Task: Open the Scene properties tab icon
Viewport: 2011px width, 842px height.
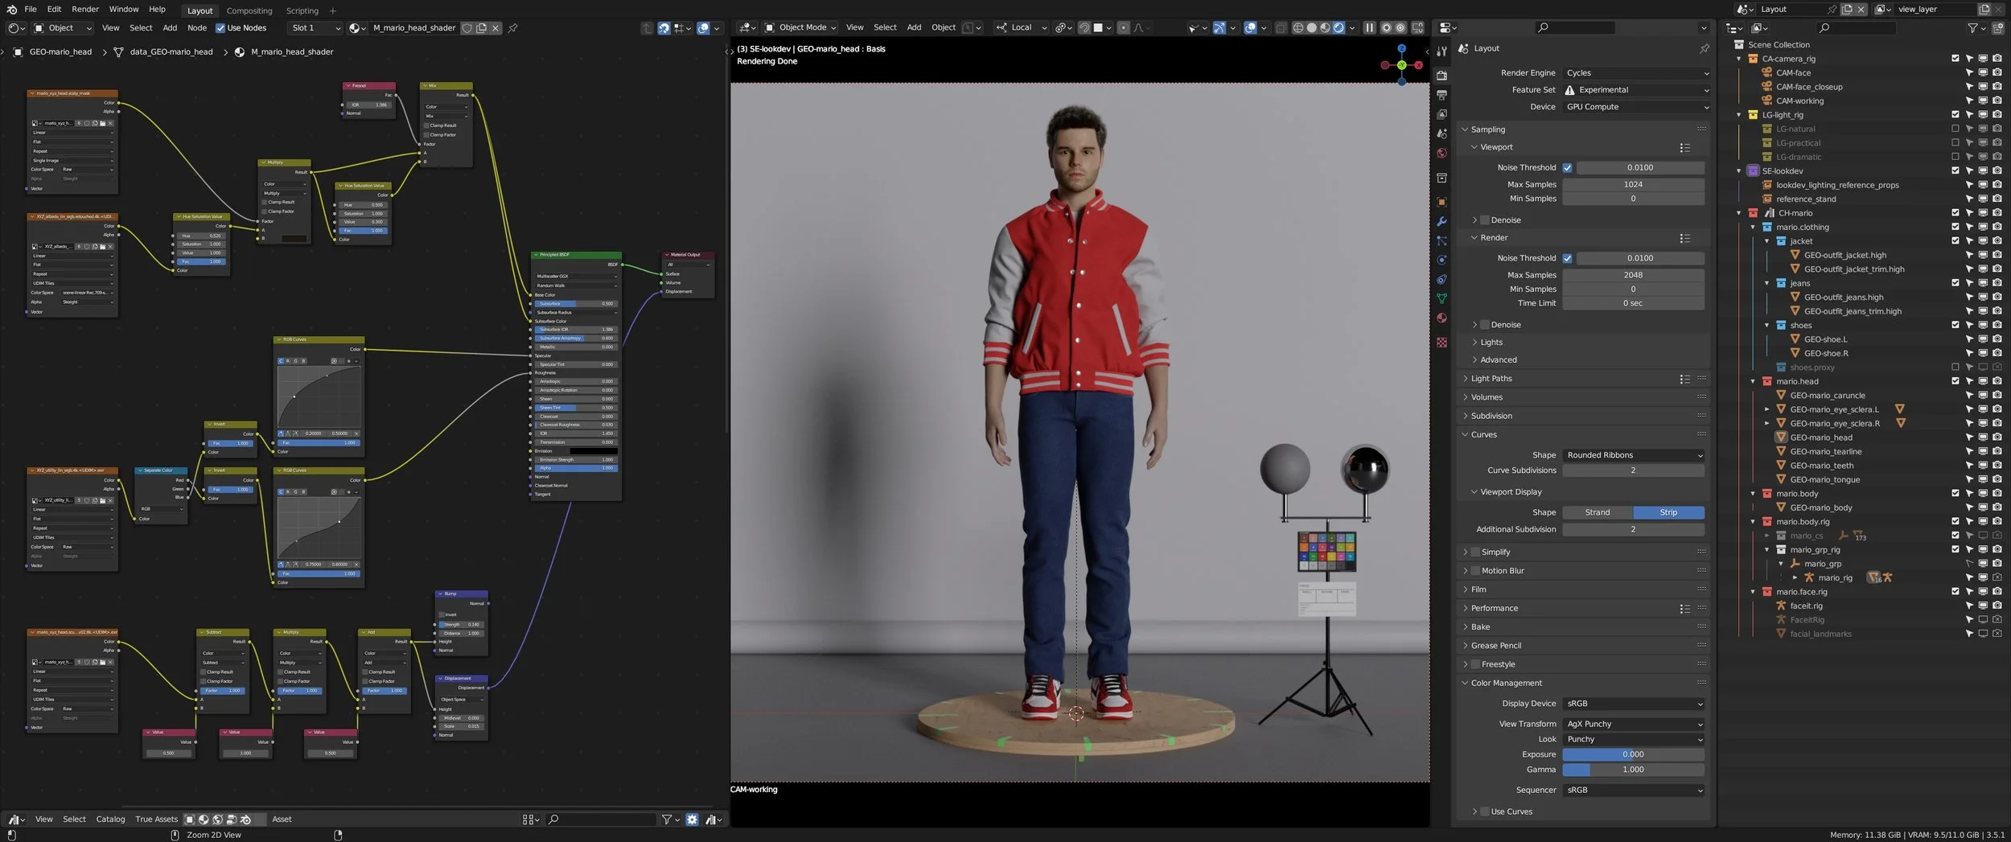Action: (1441, 133)
